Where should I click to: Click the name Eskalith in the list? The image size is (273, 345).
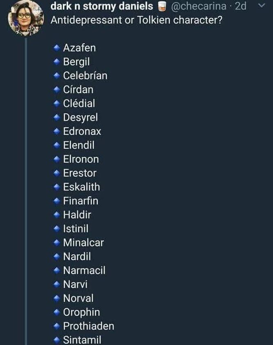[81, 187]
